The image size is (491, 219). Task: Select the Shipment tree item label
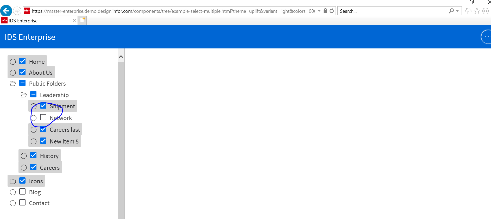tap(62, 106)
